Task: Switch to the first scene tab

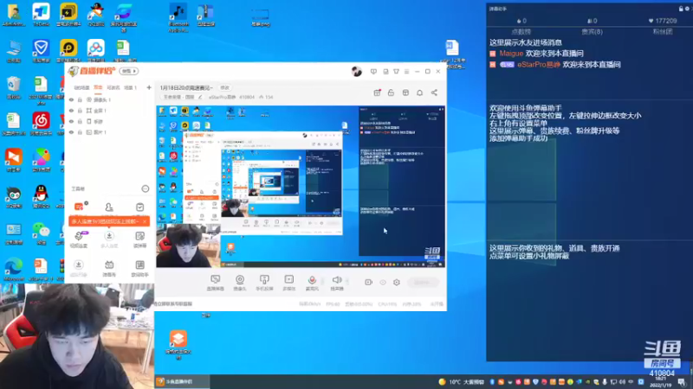Action: click(81, 88)
